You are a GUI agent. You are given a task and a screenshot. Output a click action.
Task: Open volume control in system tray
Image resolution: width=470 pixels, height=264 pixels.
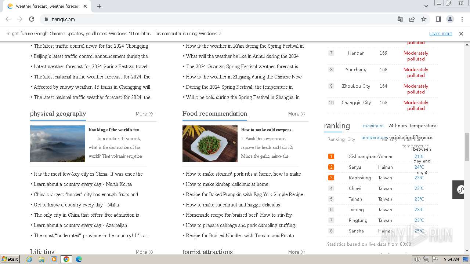click(x=417, y=259)
